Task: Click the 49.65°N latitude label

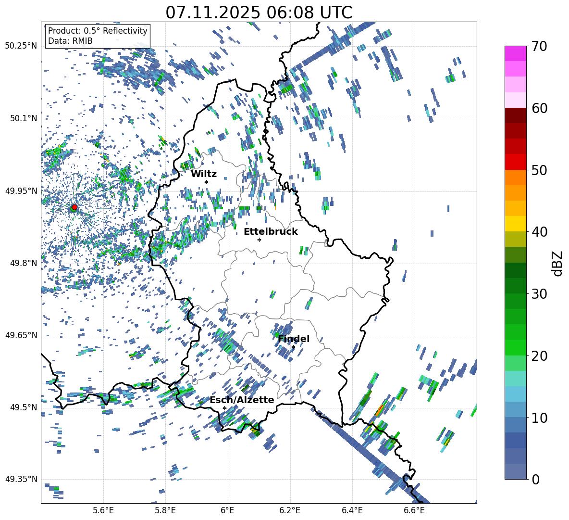Action: 21,335
